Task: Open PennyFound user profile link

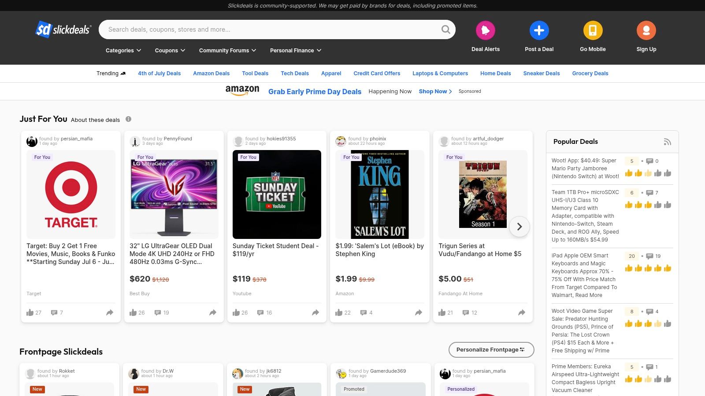Action: pyautogui.click(x=178, y=139)
